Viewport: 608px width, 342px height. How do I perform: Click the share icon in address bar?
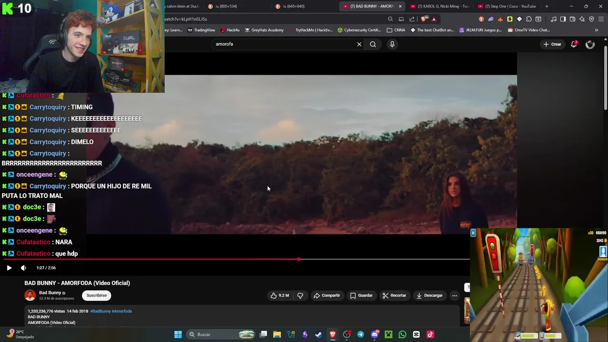pos(412,19)
